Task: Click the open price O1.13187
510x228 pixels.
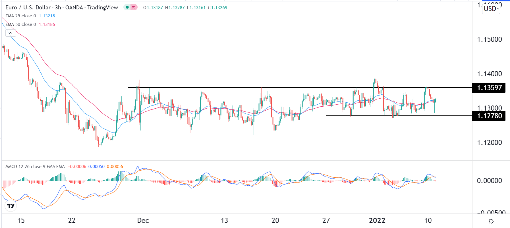Action: [x=153, y=8]
